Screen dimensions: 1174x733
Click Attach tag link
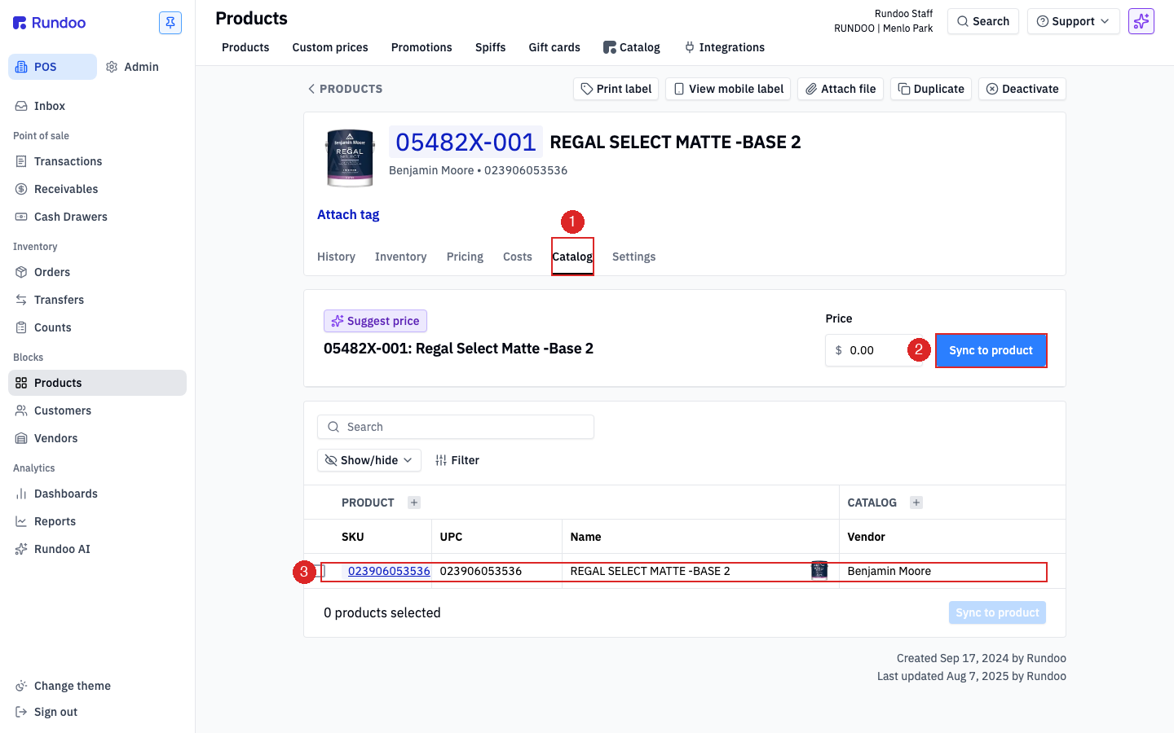[x=348, y=214]
